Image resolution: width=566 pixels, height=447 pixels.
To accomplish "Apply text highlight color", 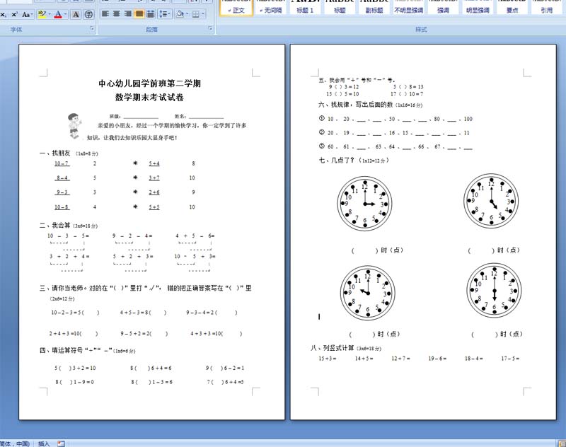I will pos(42,14).
